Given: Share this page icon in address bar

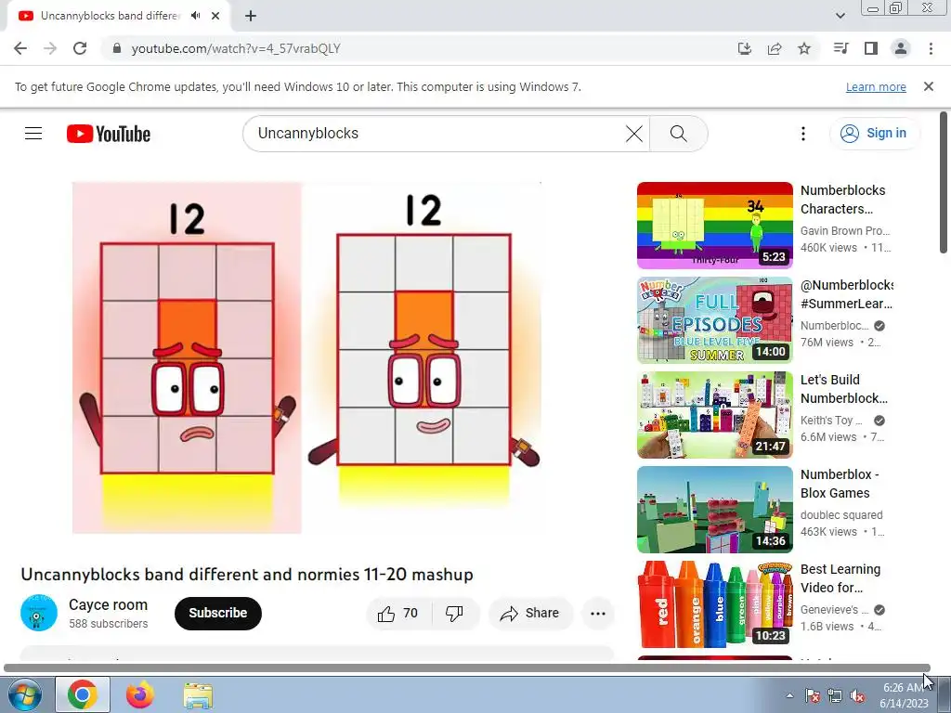Looking at the screenshot, I should pos(775,48).
